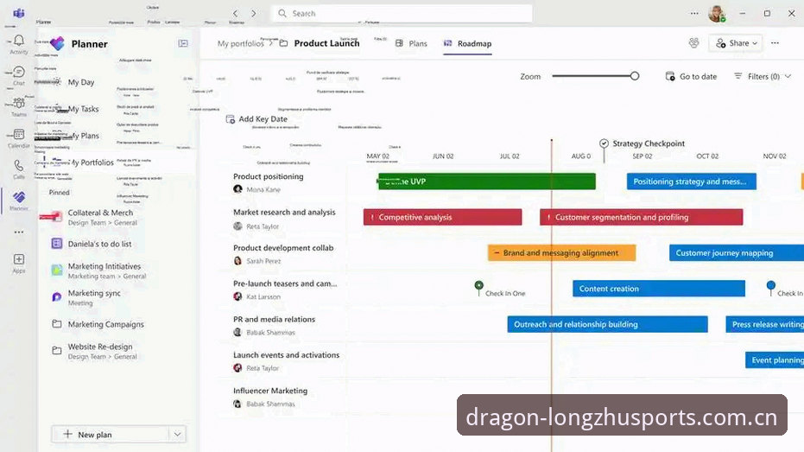804x452 pixels.
Task: Open My Portfolios in Planner navigation
Action: [92, 162]
